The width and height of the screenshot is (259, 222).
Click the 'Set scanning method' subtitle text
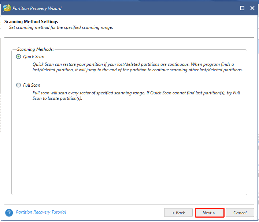click(61, 27)
